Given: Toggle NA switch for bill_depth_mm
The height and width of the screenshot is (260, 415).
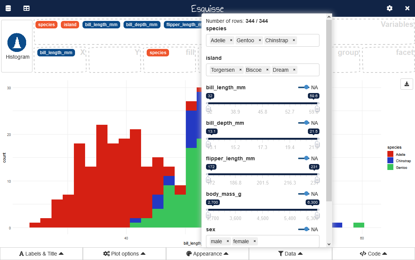Looking at the screenshot, I should 303,123.
